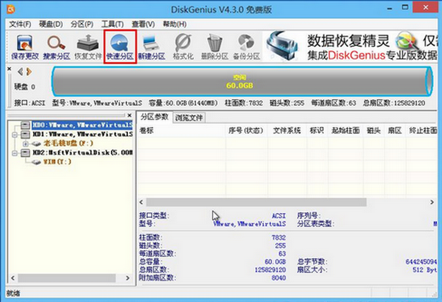Click the 标识 column header
The height and width of the screenshot is (302, 442).
pos(317,130)
